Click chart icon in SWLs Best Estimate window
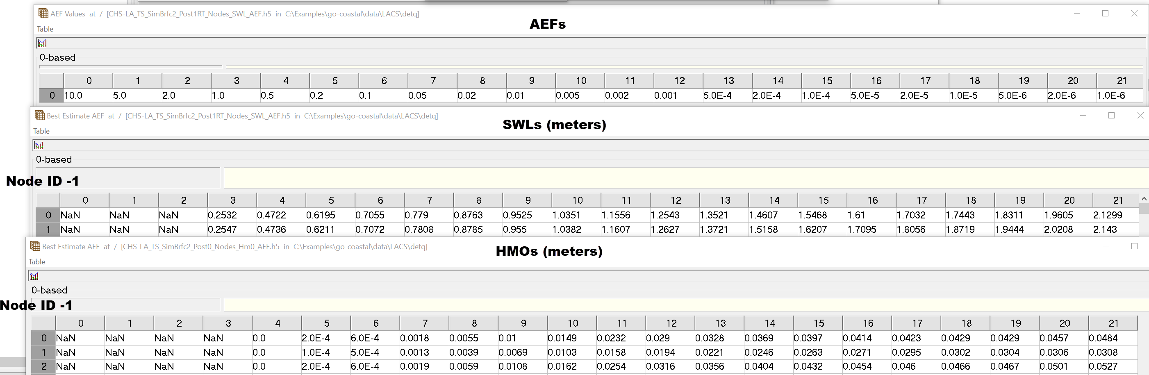Image resolution: width=1149 pixels, height=375 pixels. click(39, 145)
